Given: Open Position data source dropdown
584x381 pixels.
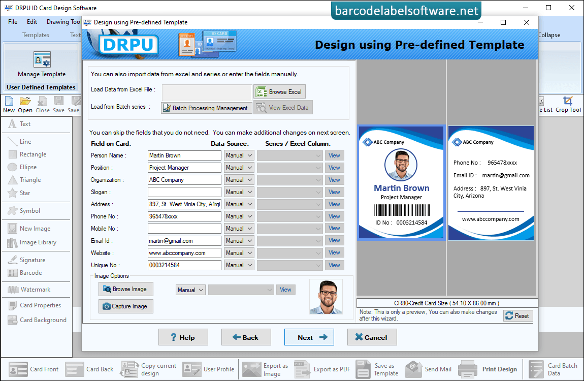Looking at the screenshot, I should (239, 168).
